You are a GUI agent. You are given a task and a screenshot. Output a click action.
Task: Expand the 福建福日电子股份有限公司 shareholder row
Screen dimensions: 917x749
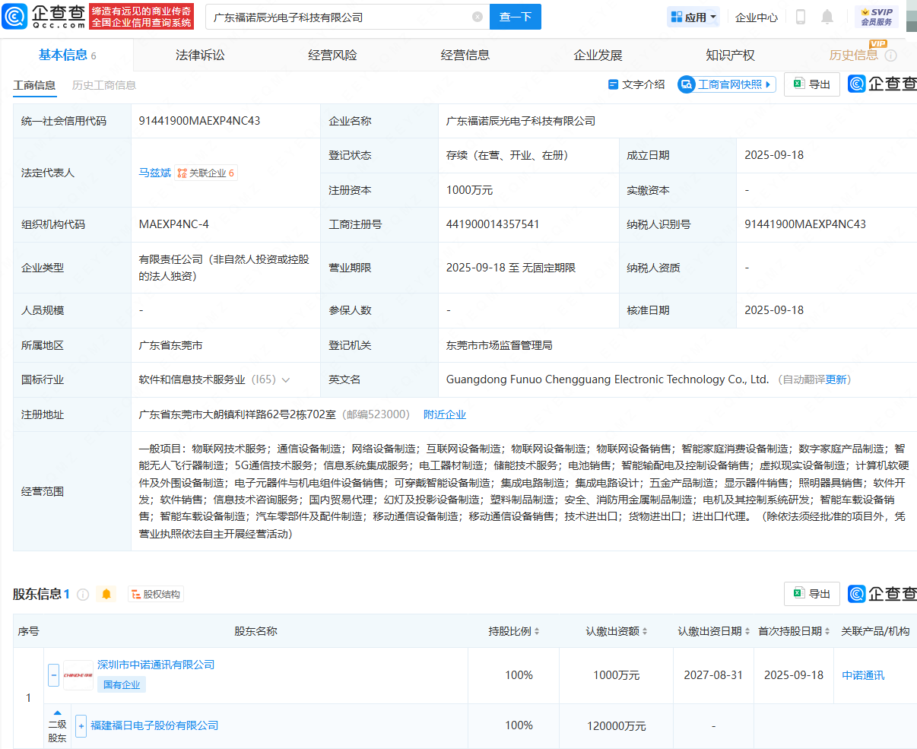tap(81, 725)
